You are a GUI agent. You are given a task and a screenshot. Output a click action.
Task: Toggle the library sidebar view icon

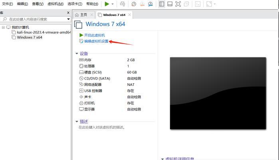162,4
